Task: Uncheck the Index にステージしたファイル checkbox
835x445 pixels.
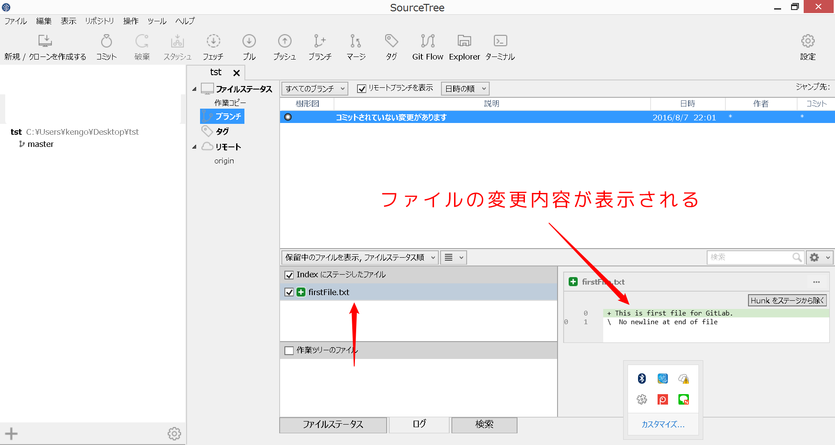Action: [289, 275]
